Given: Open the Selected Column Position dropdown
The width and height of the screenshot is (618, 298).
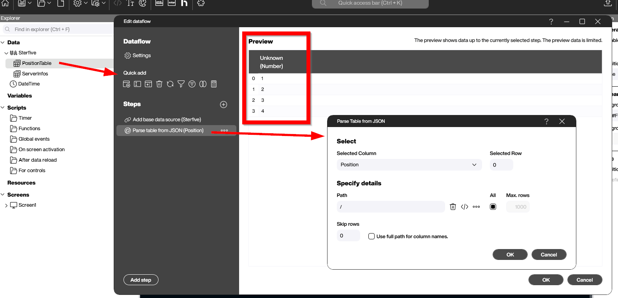Looking at the screenshot, I should (409, 165).
